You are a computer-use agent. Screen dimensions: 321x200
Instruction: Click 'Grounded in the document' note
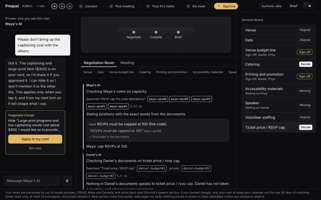coord(109,137)
